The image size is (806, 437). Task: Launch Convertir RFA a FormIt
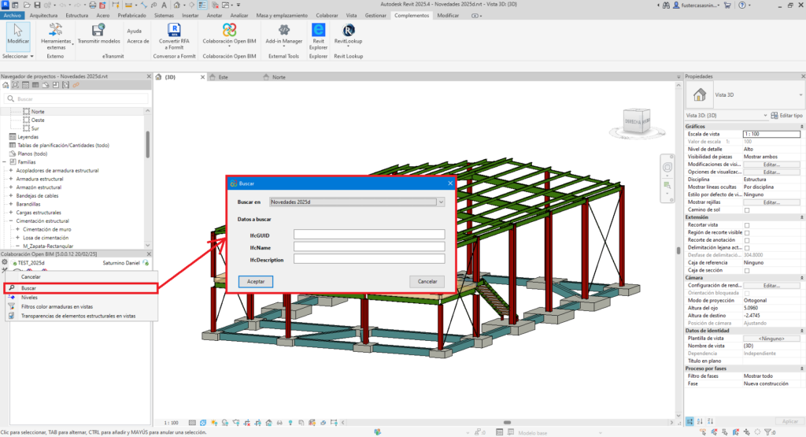tap(175, 31)
